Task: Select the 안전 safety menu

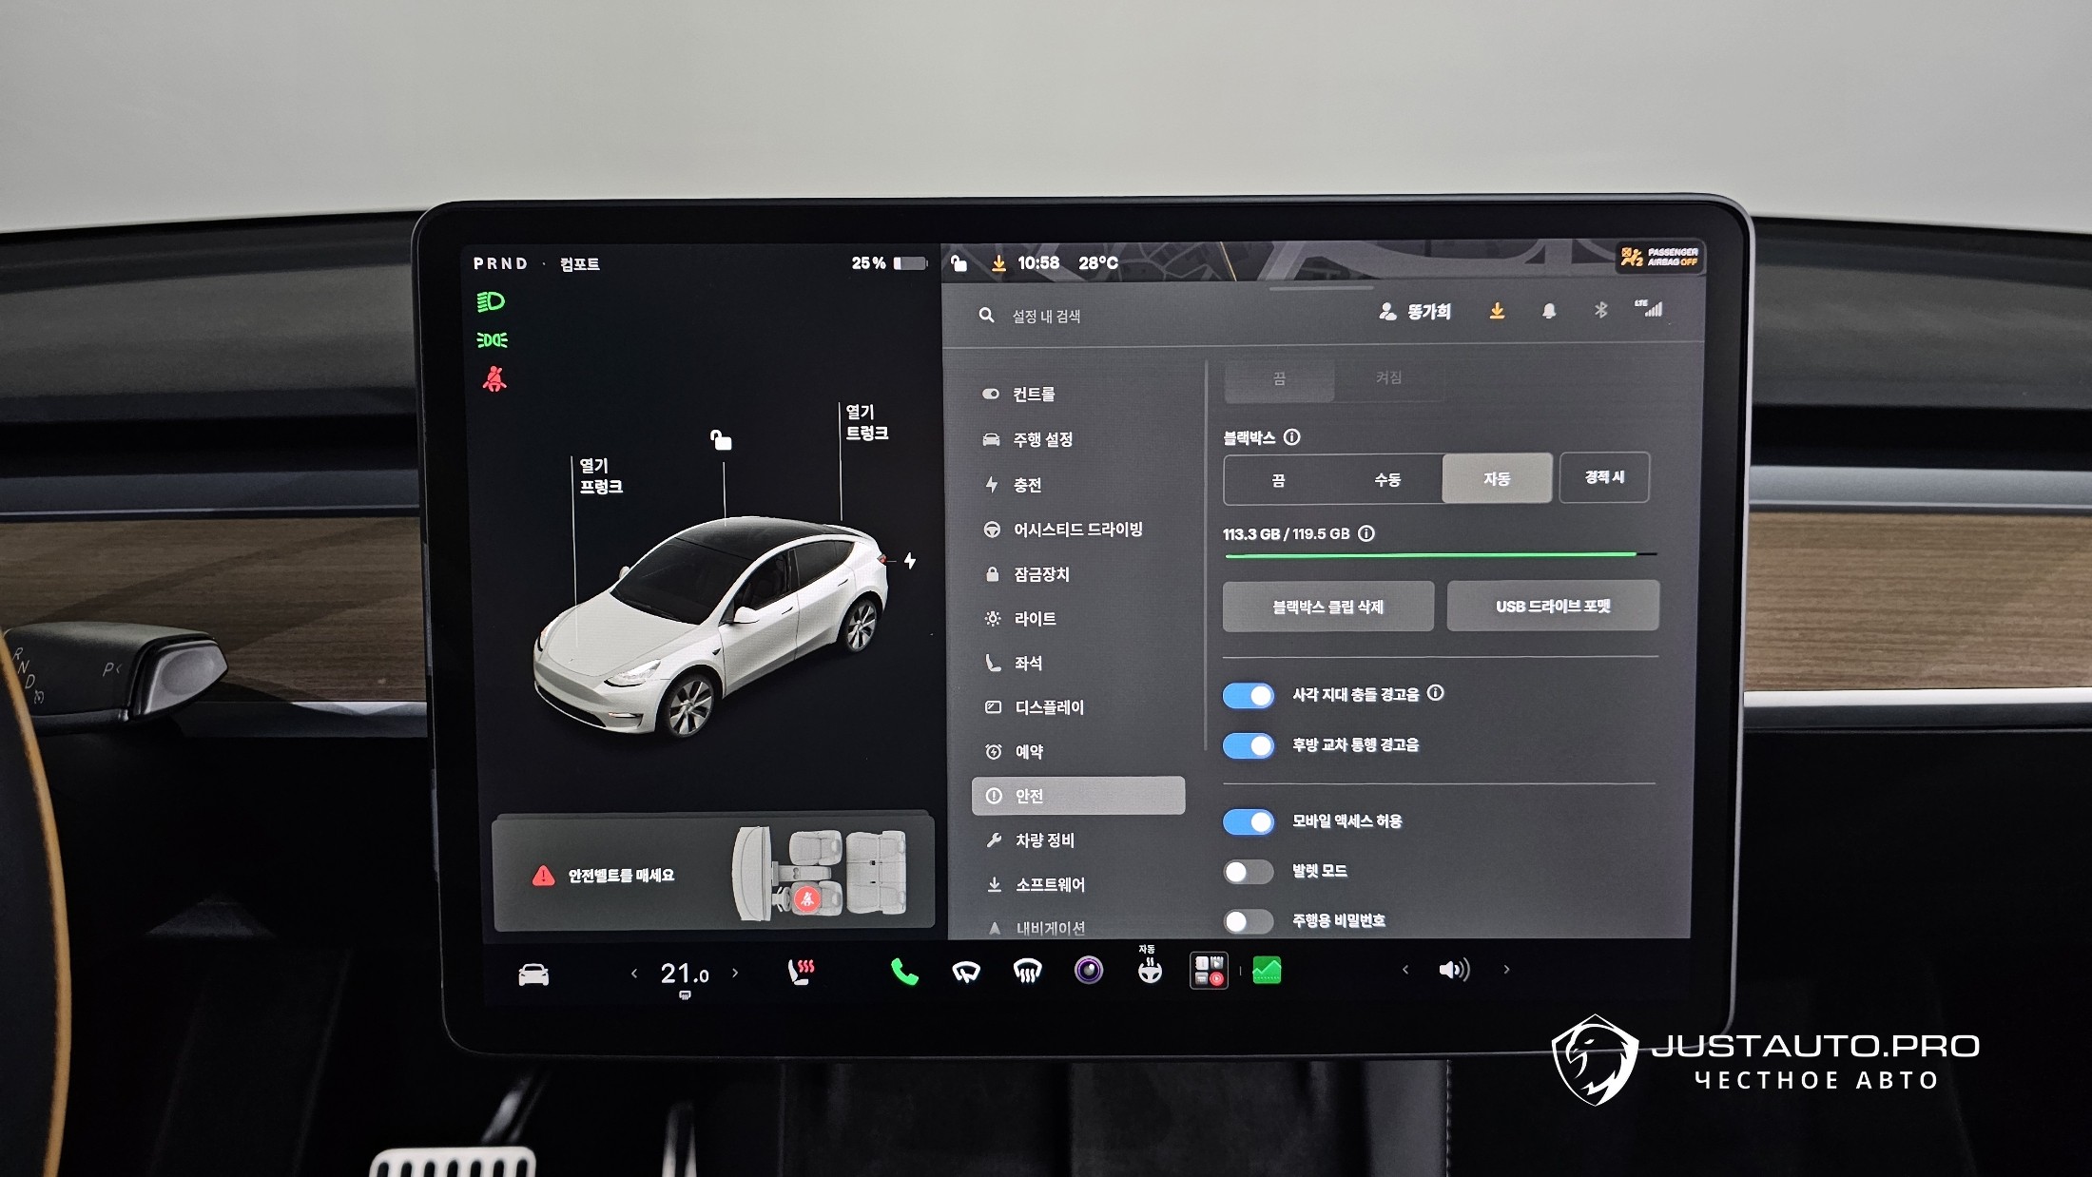Action: click(x=1078, y=796)
